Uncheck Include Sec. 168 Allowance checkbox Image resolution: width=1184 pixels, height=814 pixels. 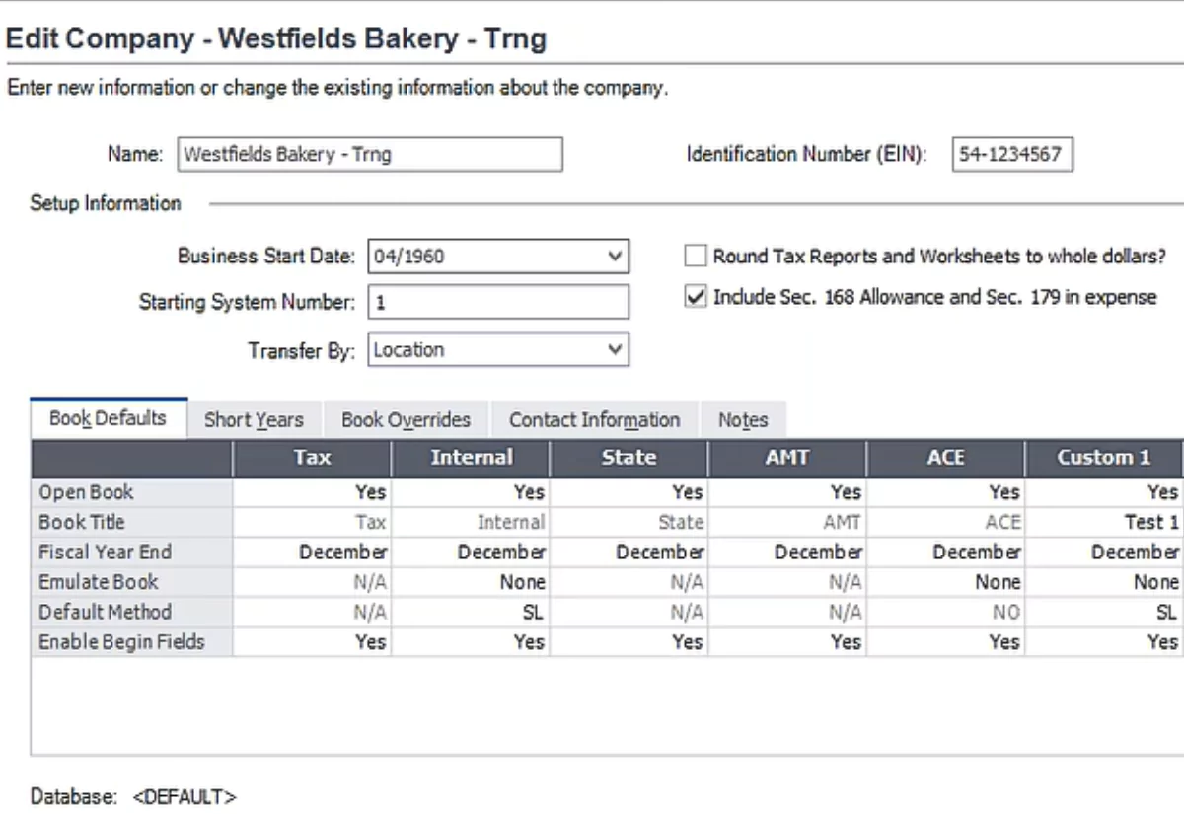click(696, 297)
